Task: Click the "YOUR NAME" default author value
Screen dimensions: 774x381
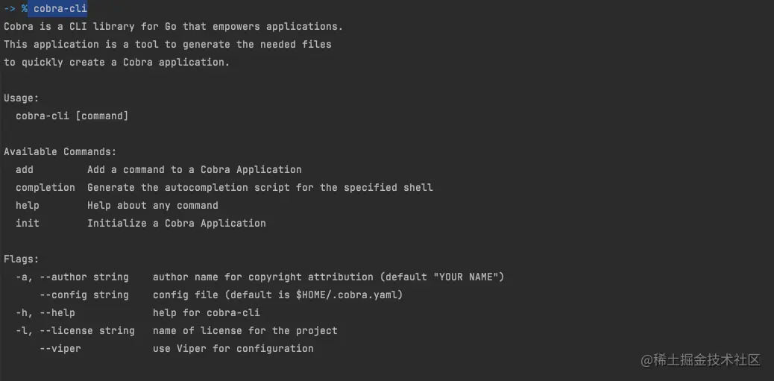Action: (468, 277)
